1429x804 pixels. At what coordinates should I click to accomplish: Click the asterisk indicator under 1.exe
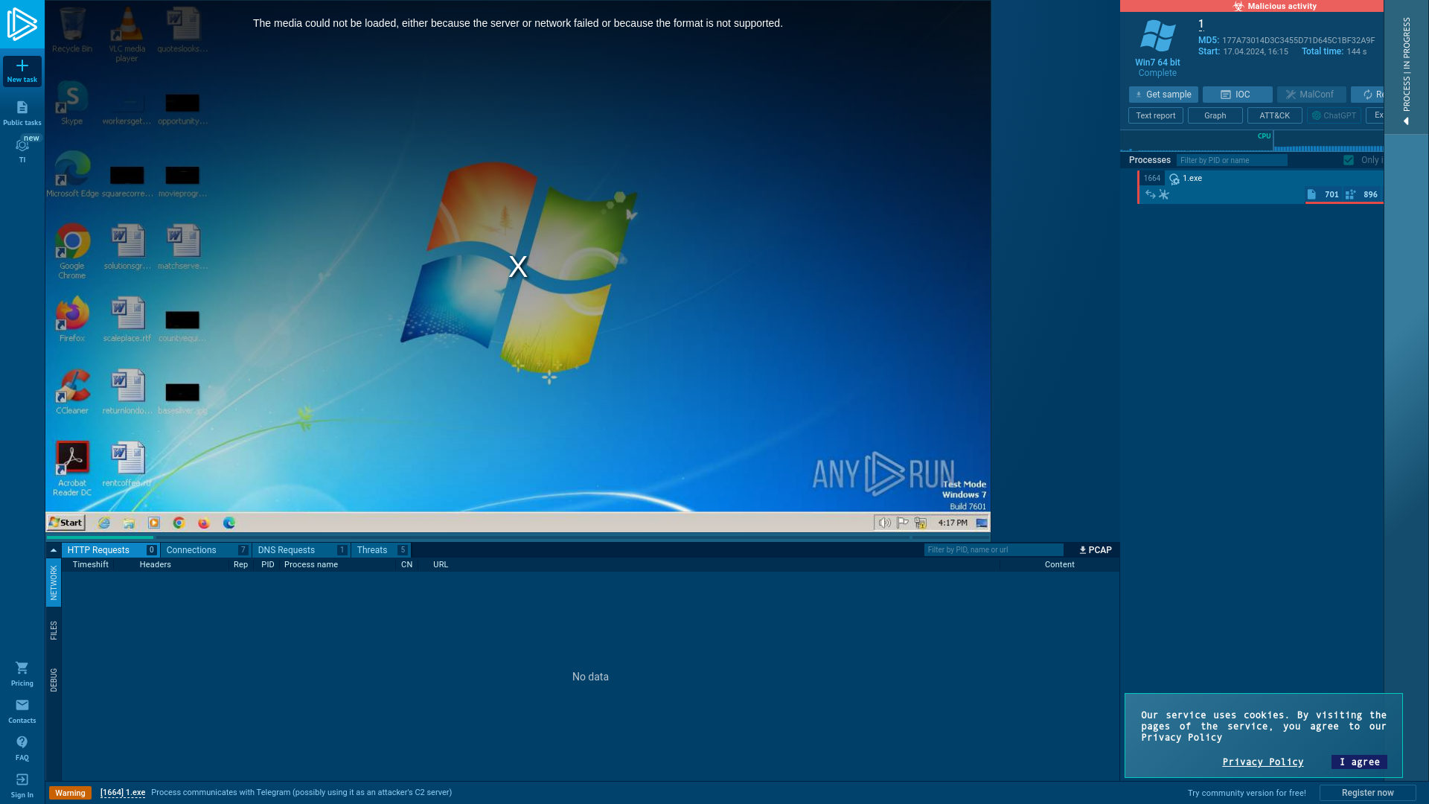(x=1164, y=194)
